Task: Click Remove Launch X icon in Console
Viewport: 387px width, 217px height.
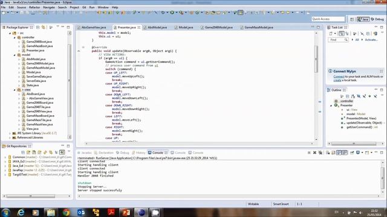Action: tap(314, 153)
